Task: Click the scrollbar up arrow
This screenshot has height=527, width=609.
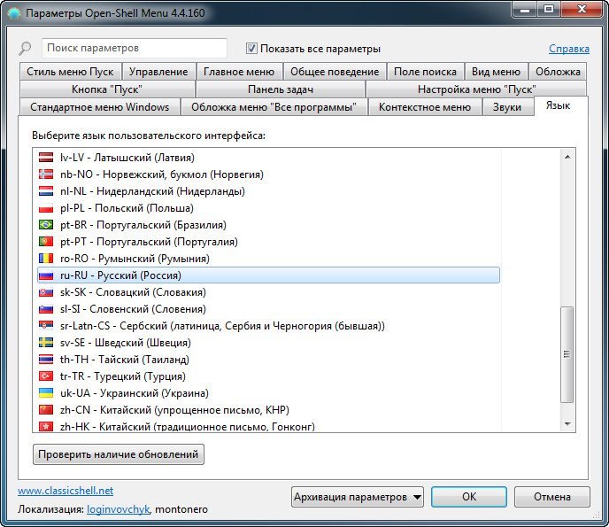Action: point(567,157)
